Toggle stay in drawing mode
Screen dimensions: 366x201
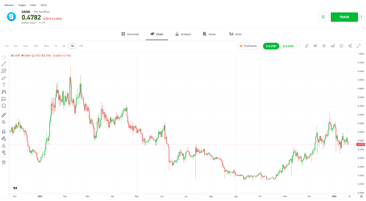[4, 139]
